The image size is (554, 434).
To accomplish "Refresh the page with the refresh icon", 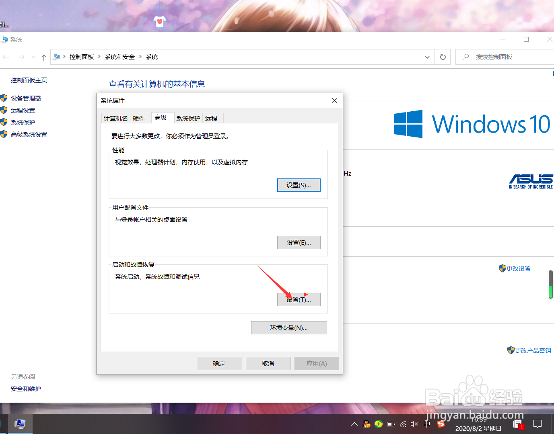I will 443,57.
